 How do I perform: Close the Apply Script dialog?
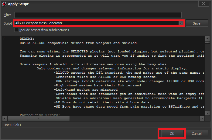tap(203, 4)
